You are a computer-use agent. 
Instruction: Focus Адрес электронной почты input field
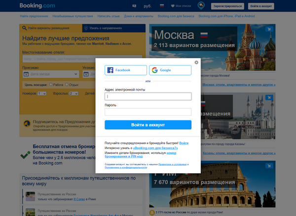(148, 96)
